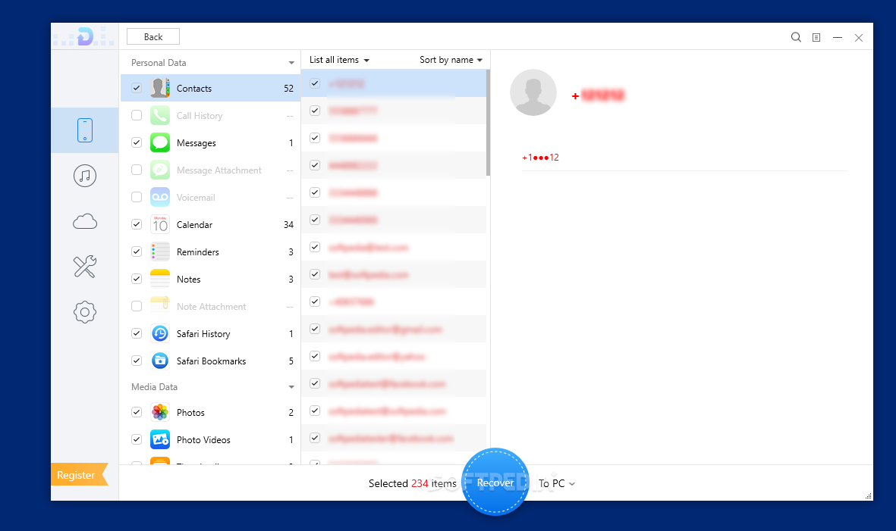Click the Safari Bookmarks icon
The width and height of the screenshot is (896, 531).
click(160, 361)
